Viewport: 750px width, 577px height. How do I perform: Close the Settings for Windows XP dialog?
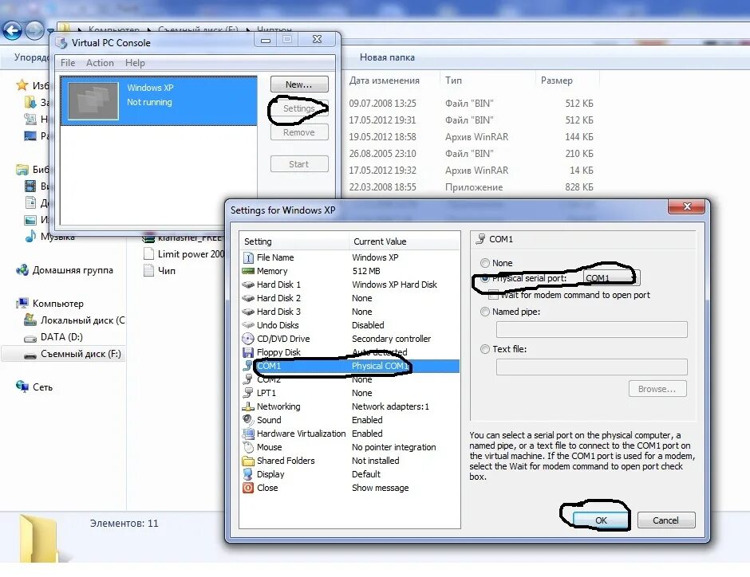pyautogui.click(x=687, y=206)
